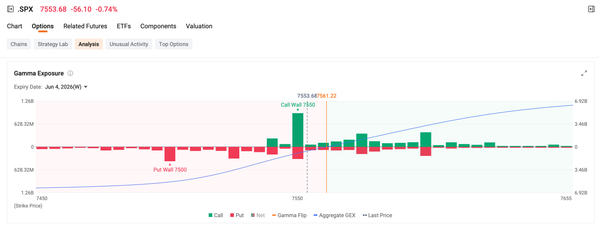The height and width of the screenshot is (225, 599).
Task: Collapse the right sidebar panel icon
Action: [x=591, y=9]
